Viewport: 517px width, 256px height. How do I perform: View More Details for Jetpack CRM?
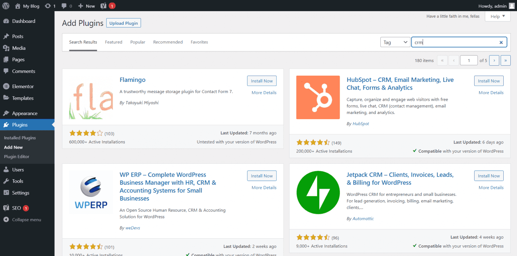click(491, 188)
